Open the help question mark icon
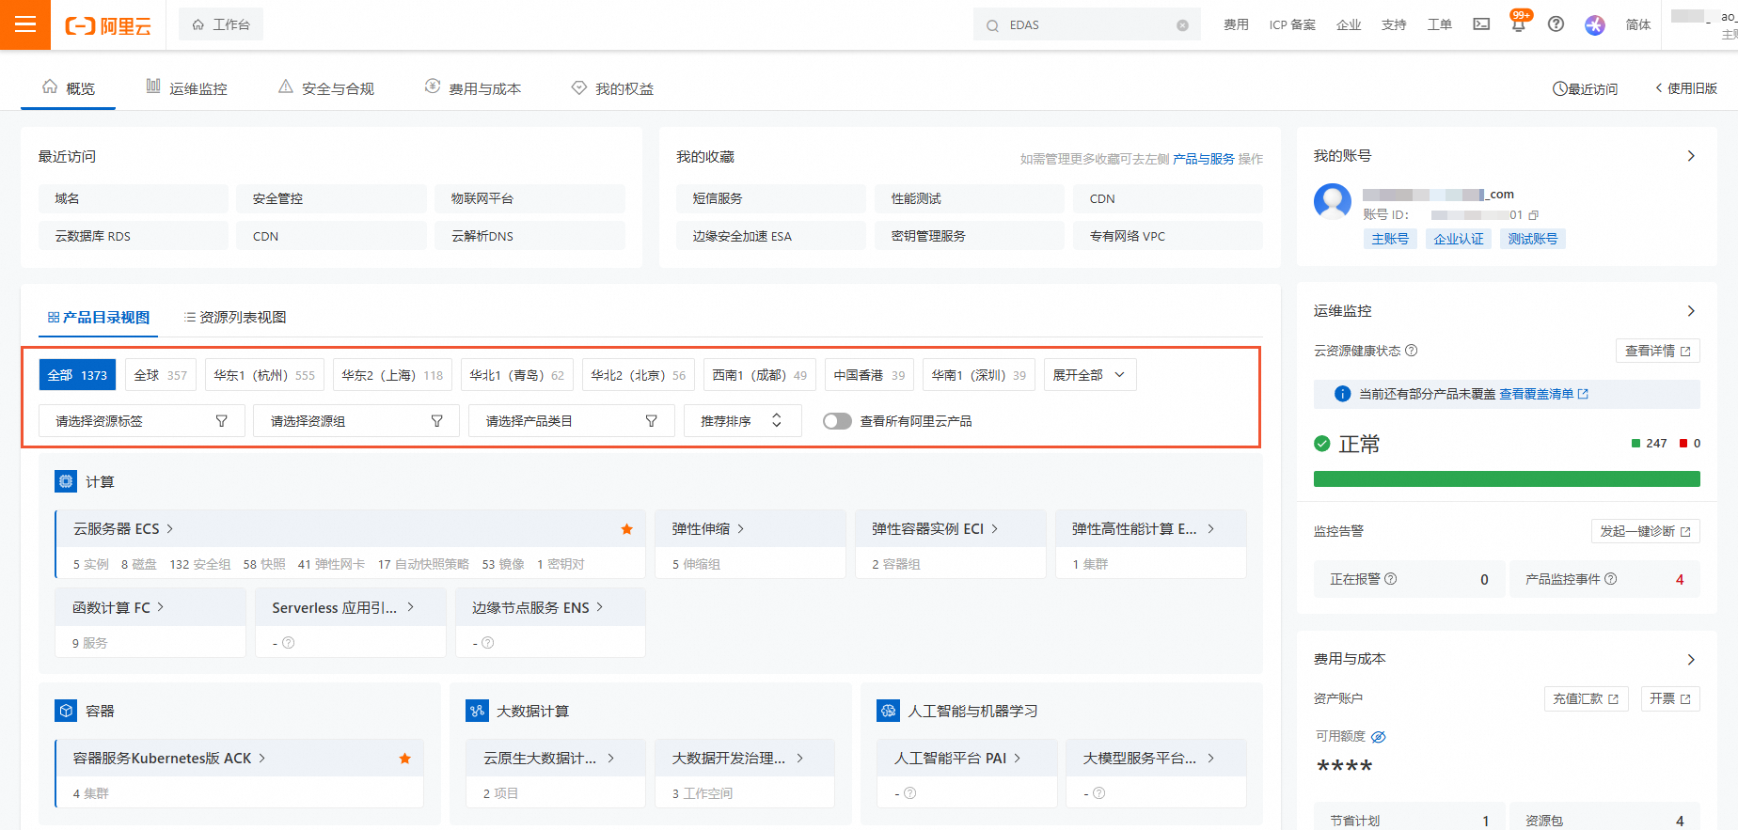The image size is (1738, 830). pos(1556,24)
